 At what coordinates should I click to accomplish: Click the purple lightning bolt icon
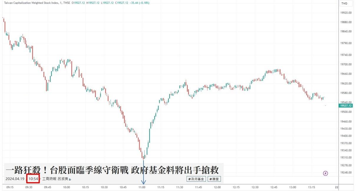click(x=325, y=173)
